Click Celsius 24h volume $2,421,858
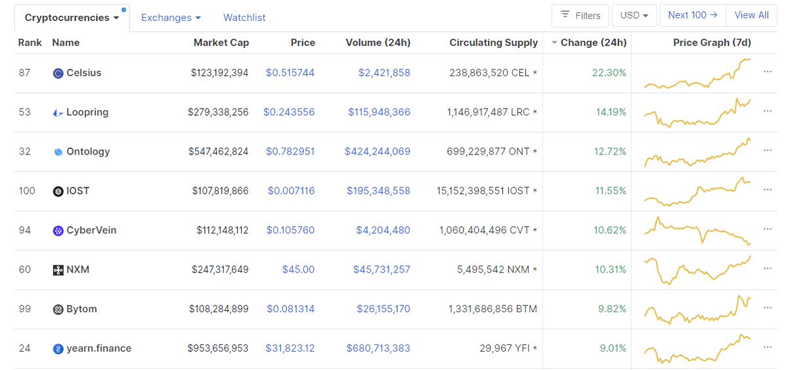This screenshot has width=788, height=370. (x=384, y=73)
